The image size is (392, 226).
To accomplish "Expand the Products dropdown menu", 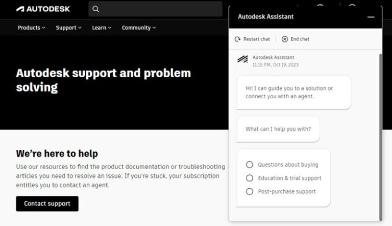I will (31, 28).
